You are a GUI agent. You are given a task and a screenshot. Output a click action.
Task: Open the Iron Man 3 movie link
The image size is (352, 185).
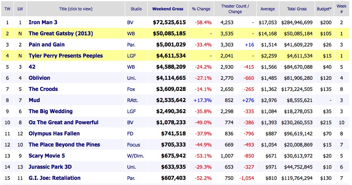(x=46, y=22)
